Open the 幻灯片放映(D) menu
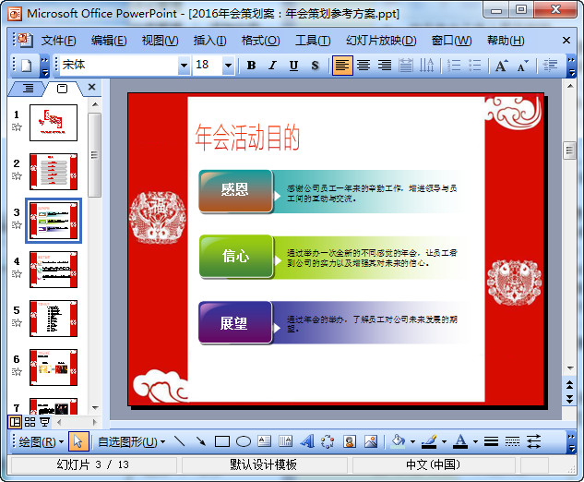The width and height of the screenshot is (584, 482). click(x=381, y=41)
